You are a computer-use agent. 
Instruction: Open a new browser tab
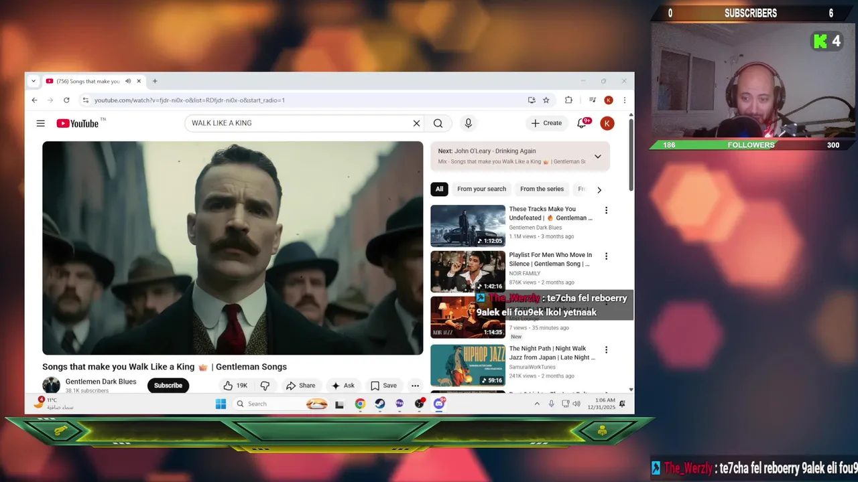[x=155, y=81]
